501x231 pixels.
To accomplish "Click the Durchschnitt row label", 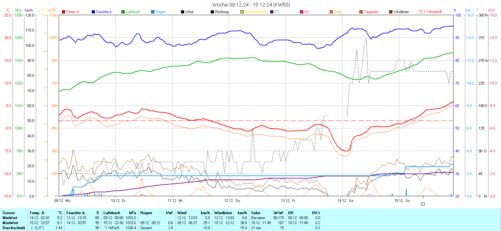I will pos(14,228).
